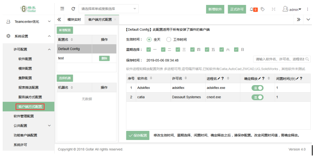
Task: Open the vertical three-dots more menu
Action: [308, 9]
